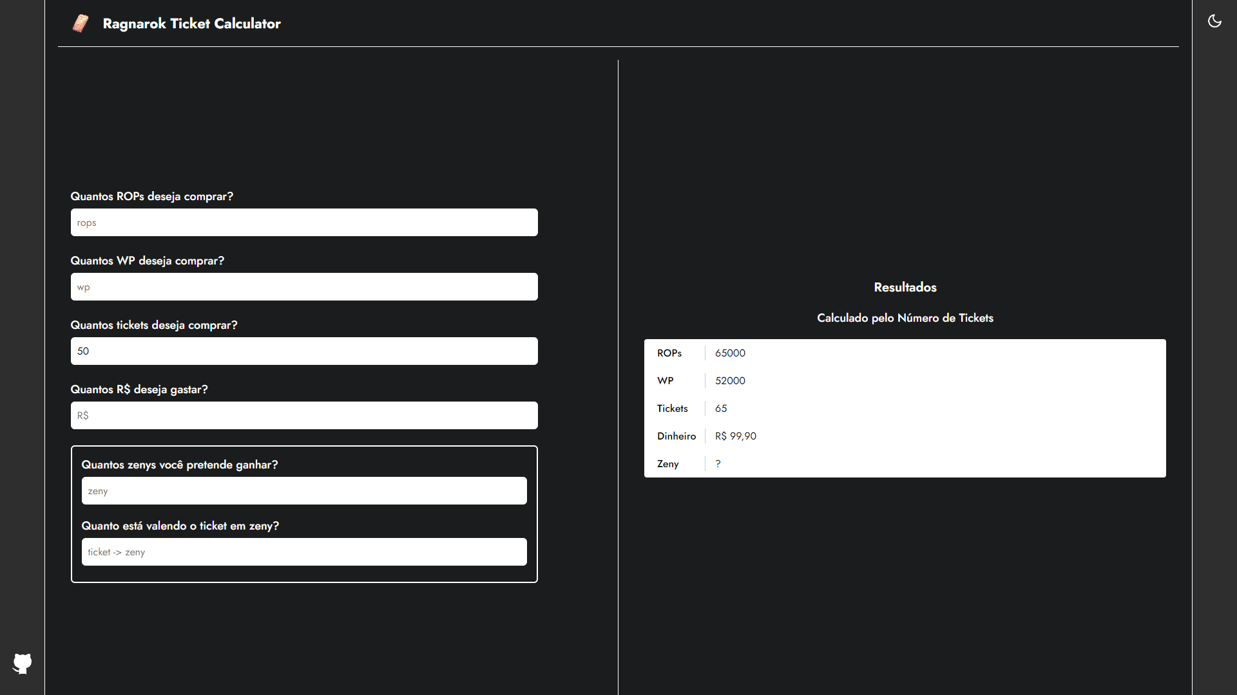Click the Resultados heading
The height and width of the screenshot is (695, 1237).
tap(905, 288)
